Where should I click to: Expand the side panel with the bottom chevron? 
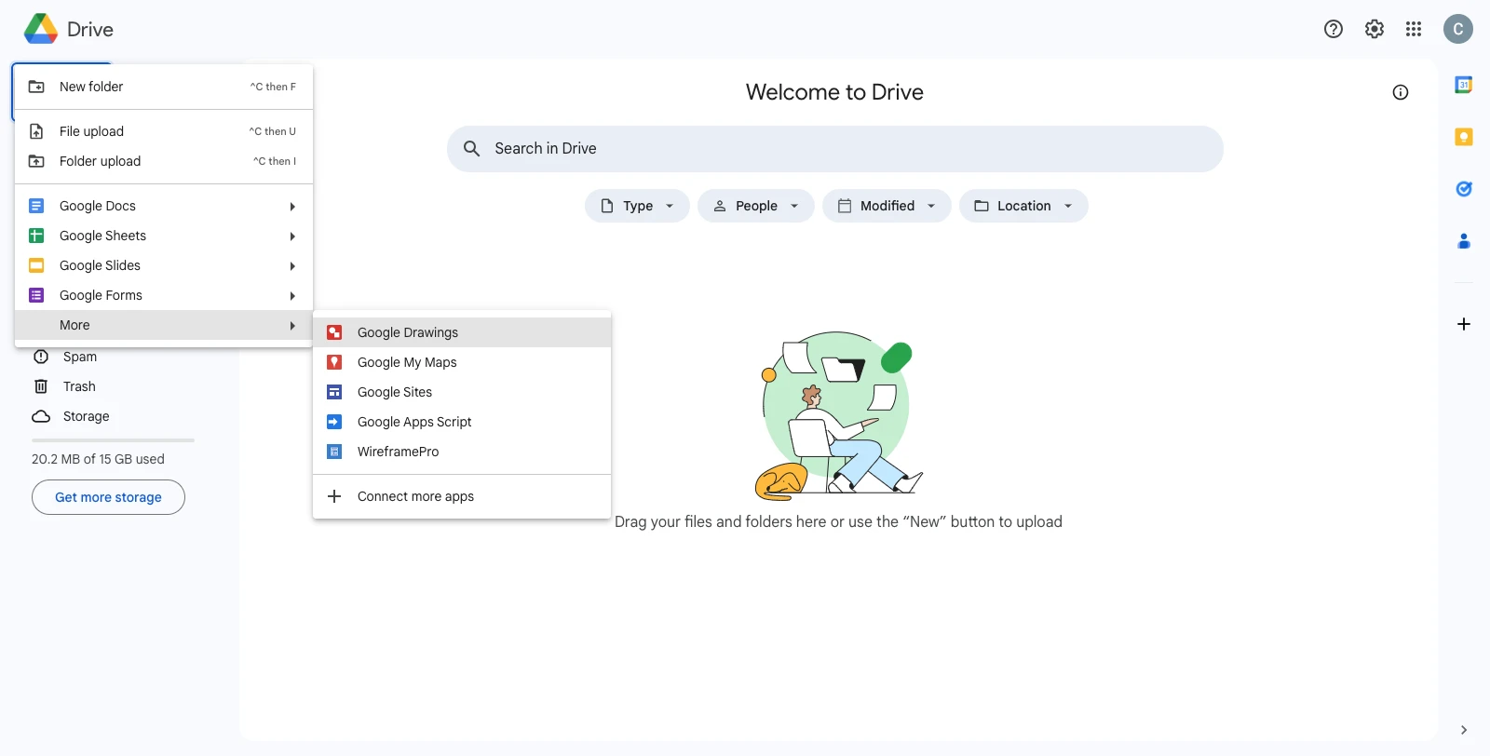tap(1464, 730)
